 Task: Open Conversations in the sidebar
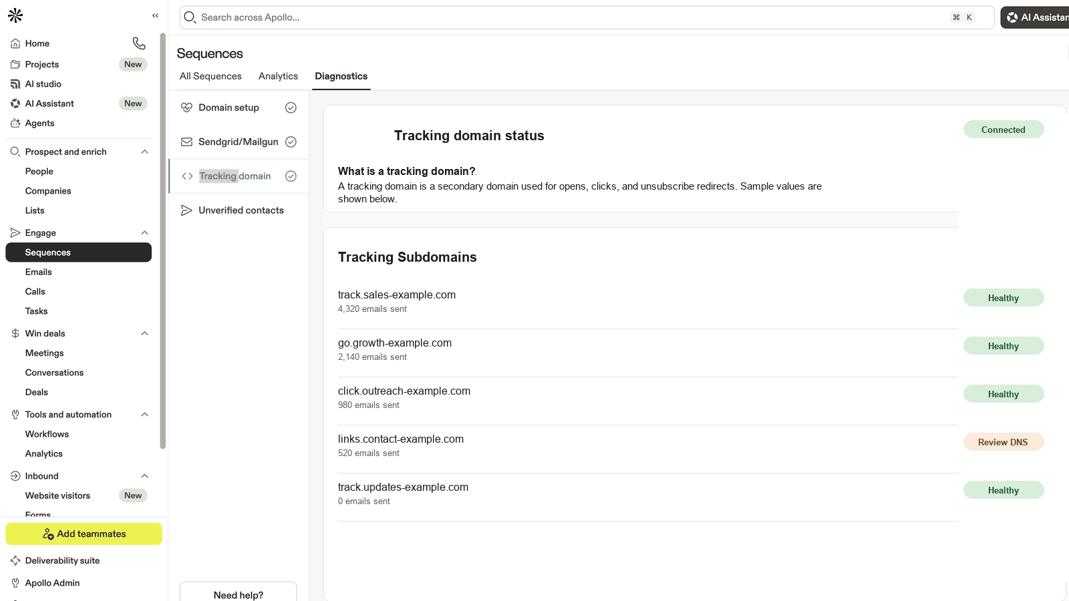55,373
